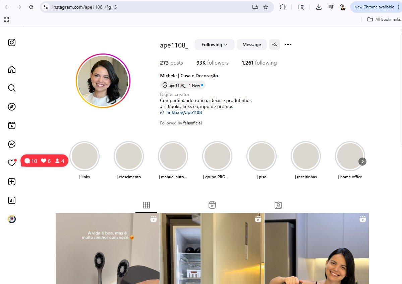Screen dimensions: 402x284
Task: Open the Search icon in sidebar
Action: 12,88
